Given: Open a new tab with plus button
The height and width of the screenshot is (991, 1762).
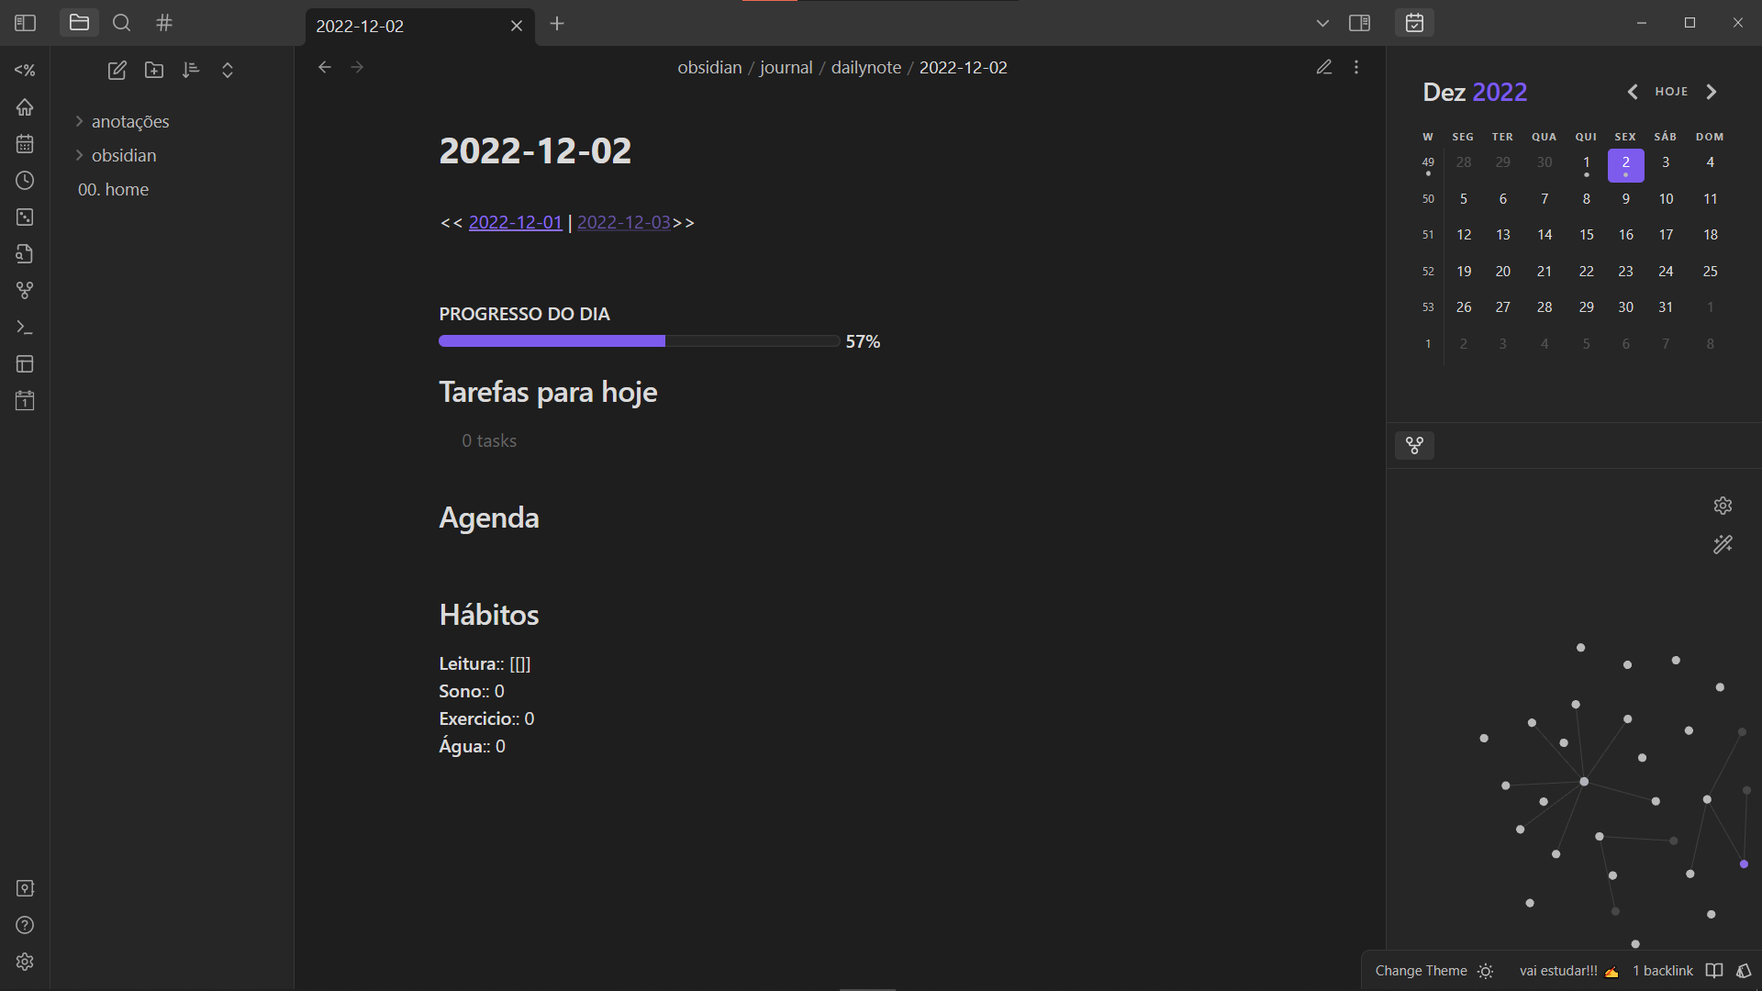Looking at the screenshot, I should pyautogui.click(x=557, y=24).
